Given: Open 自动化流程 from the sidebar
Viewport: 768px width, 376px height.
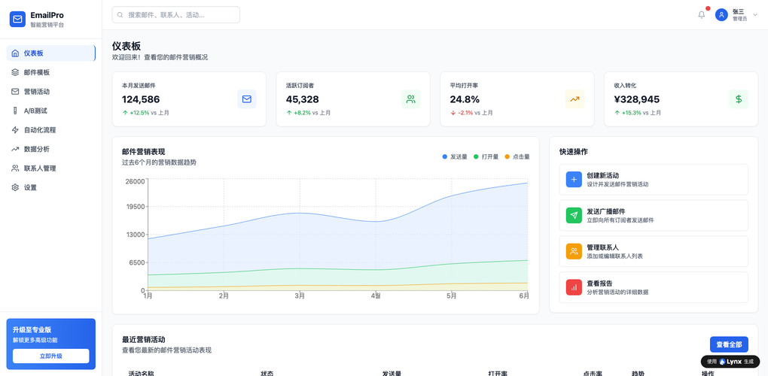Looking at the screenshot, I should (39, 130).
